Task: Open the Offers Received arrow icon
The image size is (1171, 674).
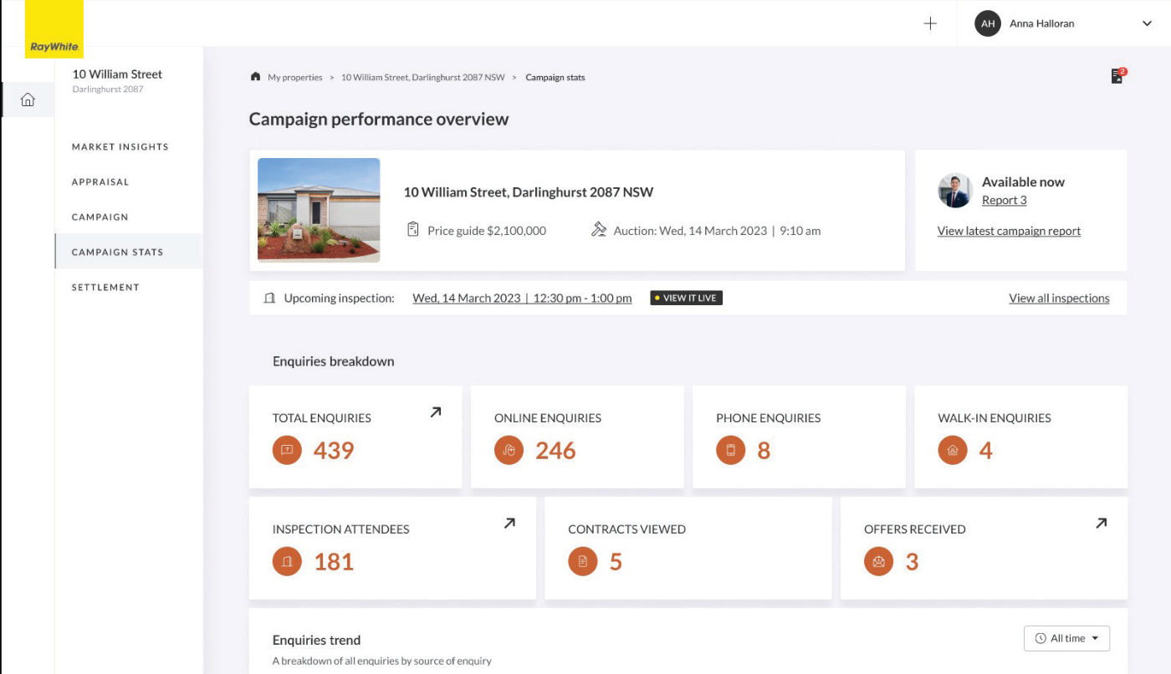Action: click(x=1101, y=523)
